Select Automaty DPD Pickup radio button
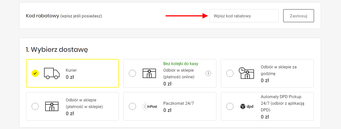This screenshot has width=341, height=129. point(230,106)
